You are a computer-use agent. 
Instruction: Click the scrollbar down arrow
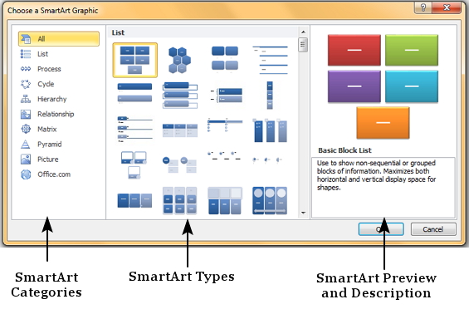[x=303, y=213]
